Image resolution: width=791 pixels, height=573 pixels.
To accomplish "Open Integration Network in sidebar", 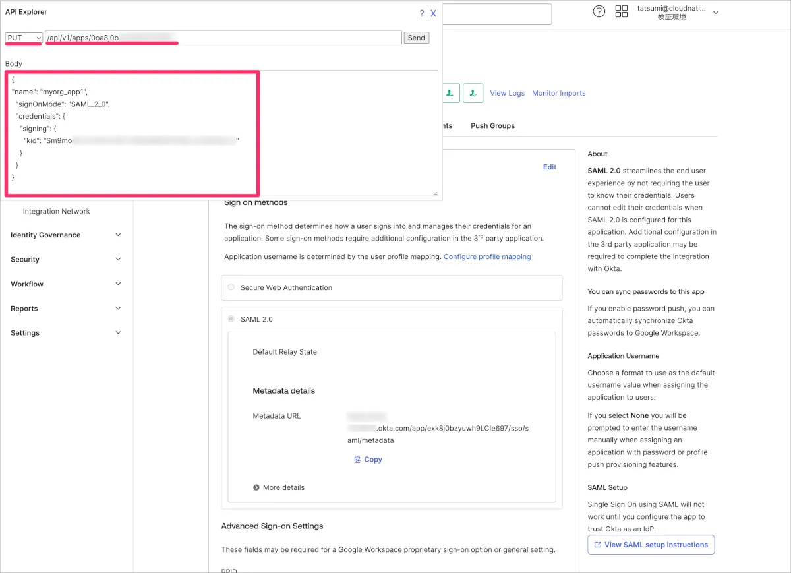I will point(56,212).
